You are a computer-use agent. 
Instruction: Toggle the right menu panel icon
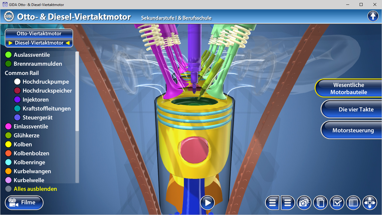coord(288,203)
